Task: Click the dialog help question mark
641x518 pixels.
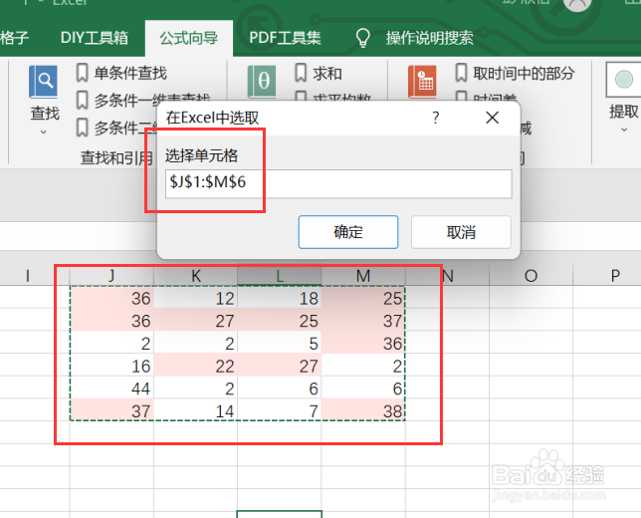Action: pos(436,118)
